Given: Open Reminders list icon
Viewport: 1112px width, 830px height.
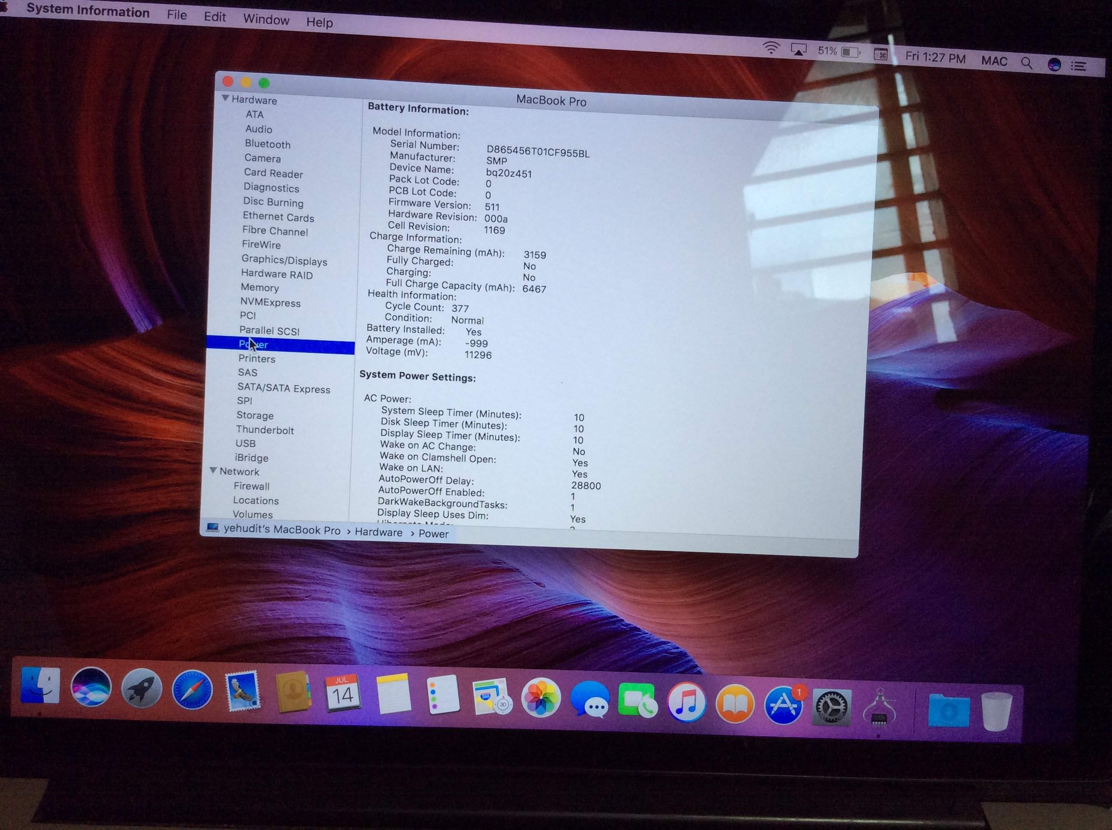Looking at the screenshot, I should click(x=442, y=695).
